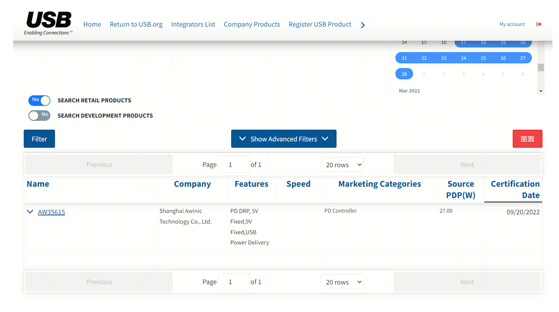Screen dimensions: 559x312
Task: Enable Search Development Products switch
Action: point(39,116)
